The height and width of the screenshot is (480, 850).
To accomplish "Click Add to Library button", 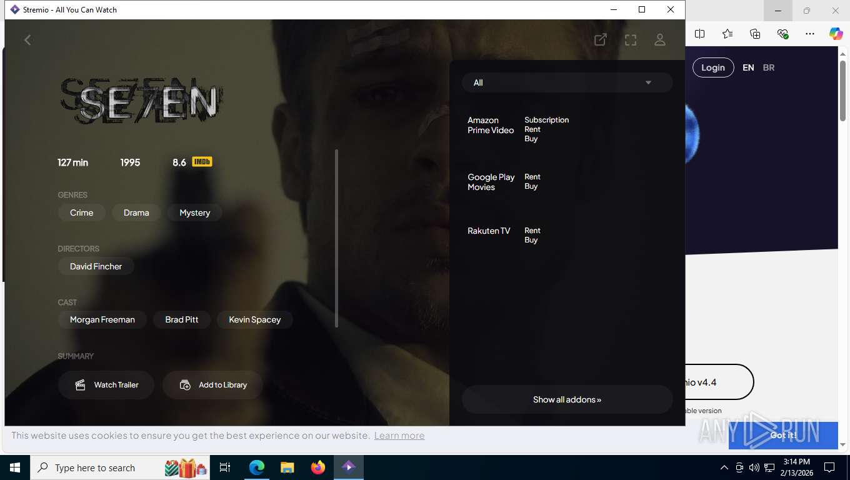I will click(212, 385).
